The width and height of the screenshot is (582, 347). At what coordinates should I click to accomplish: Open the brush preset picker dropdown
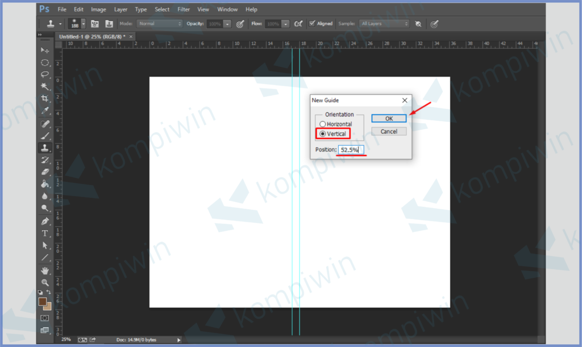coord(84,24)
